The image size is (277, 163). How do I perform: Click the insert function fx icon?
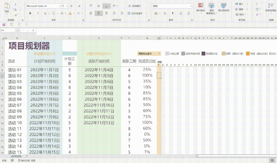[33, 30]
